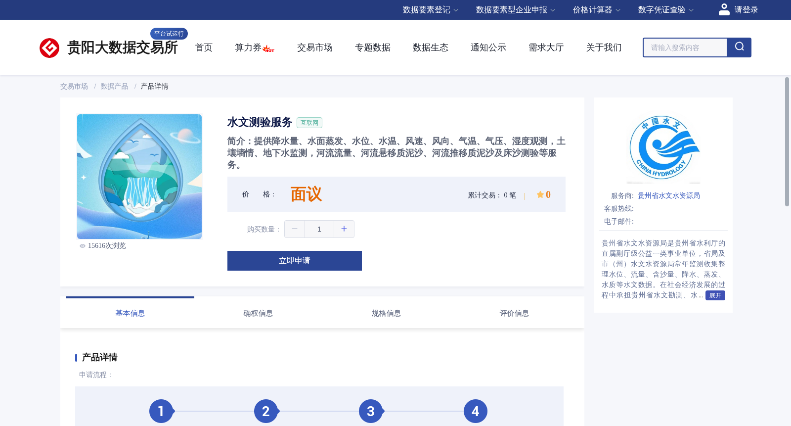Click the search magnifier button
The image size is (791, 426).
pos(739,47)
